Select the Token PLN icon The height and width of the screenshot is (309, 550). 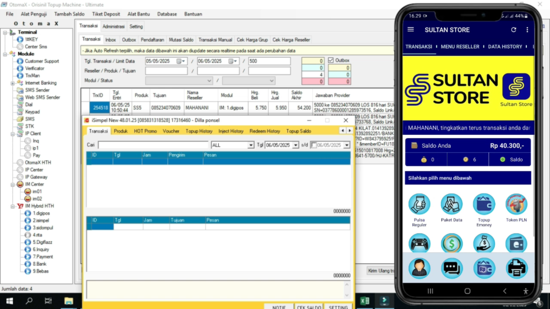(x=516, y=204)
